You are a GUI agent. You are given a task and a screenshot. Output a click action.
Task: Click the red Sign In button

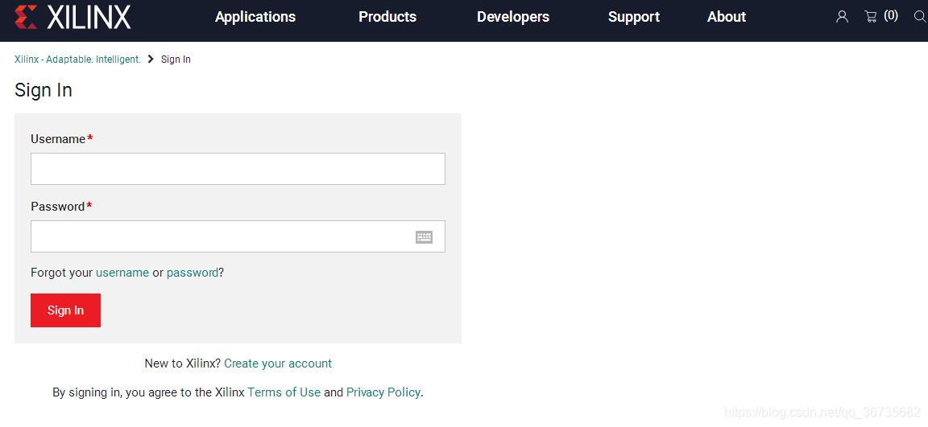point(66,310)
